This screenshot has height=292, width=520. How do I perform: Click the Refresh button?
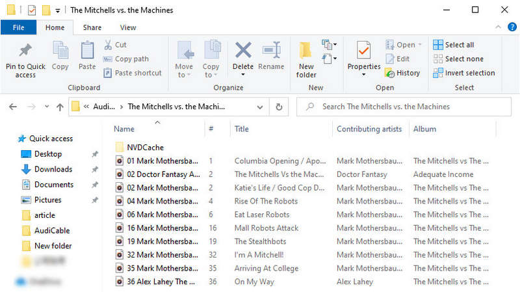coord(279,107)
